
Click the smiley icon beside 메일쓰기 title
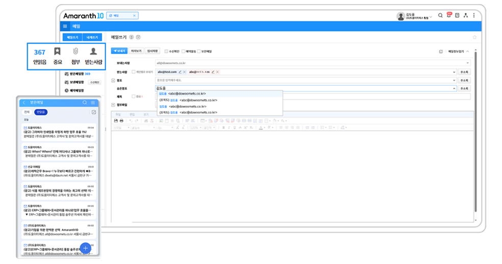(131, 37)
